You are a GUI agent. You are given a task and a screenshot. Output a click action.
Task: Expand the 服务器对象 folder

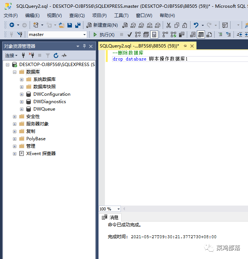15,124
